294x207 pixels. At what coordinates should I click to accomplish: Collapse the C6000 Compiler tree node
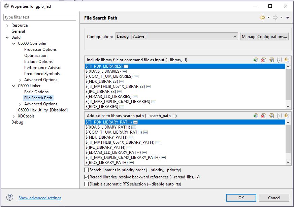(14, 43)
